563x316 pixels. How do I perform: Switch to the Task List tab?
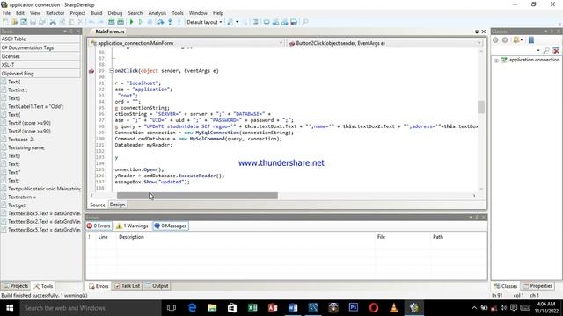pyautogui.click(x=127, y=286)
